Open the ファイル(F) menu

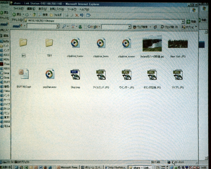pyautogui.click(x=18, y=9)
